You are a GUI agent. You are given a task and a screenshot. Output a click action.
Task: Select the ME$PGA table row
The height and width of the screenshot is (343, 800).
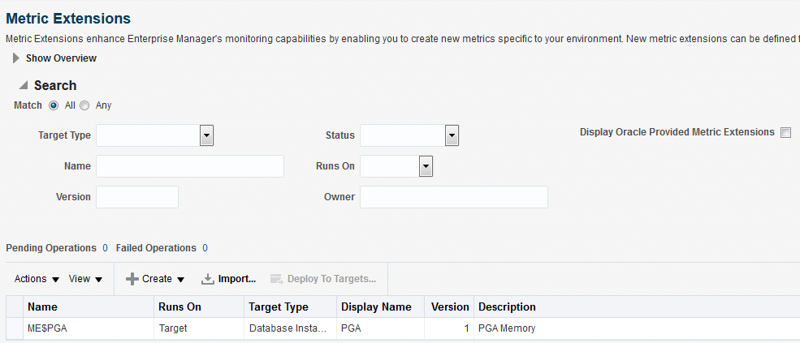click(x=89, y=328)
